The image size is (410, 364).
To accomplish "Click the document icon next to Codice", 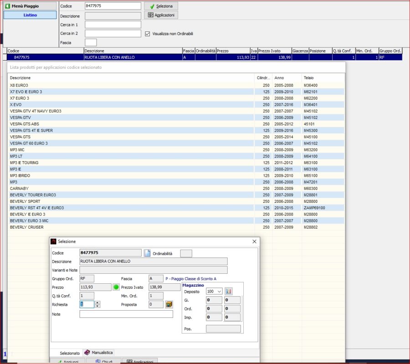I will point(147,253).
